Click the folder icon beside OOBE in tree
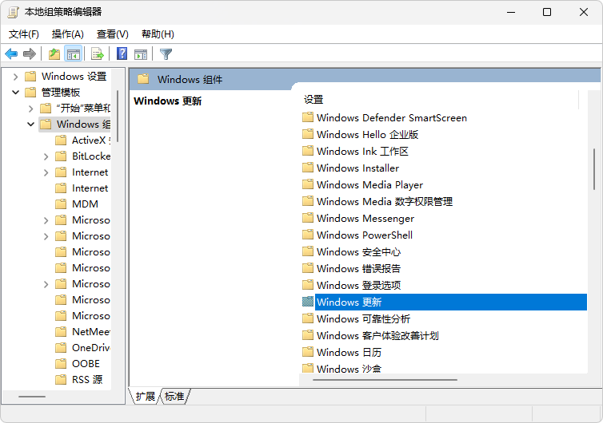 (61, 363)
